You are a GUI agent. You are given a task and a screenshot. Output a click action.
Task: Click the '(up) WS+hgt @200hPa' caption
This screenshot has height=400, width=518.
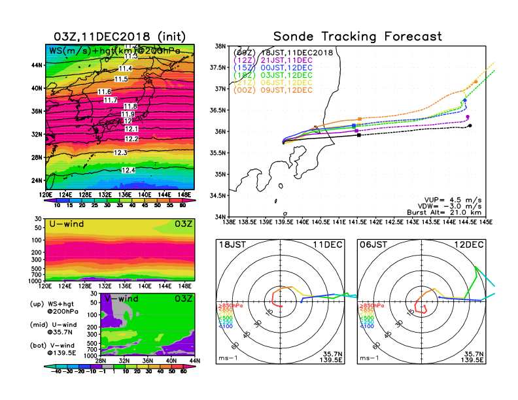coord(54,308)
